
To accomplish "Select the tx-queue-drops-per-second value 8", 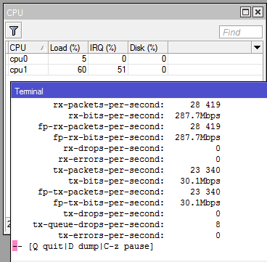I will click(218, 224).
